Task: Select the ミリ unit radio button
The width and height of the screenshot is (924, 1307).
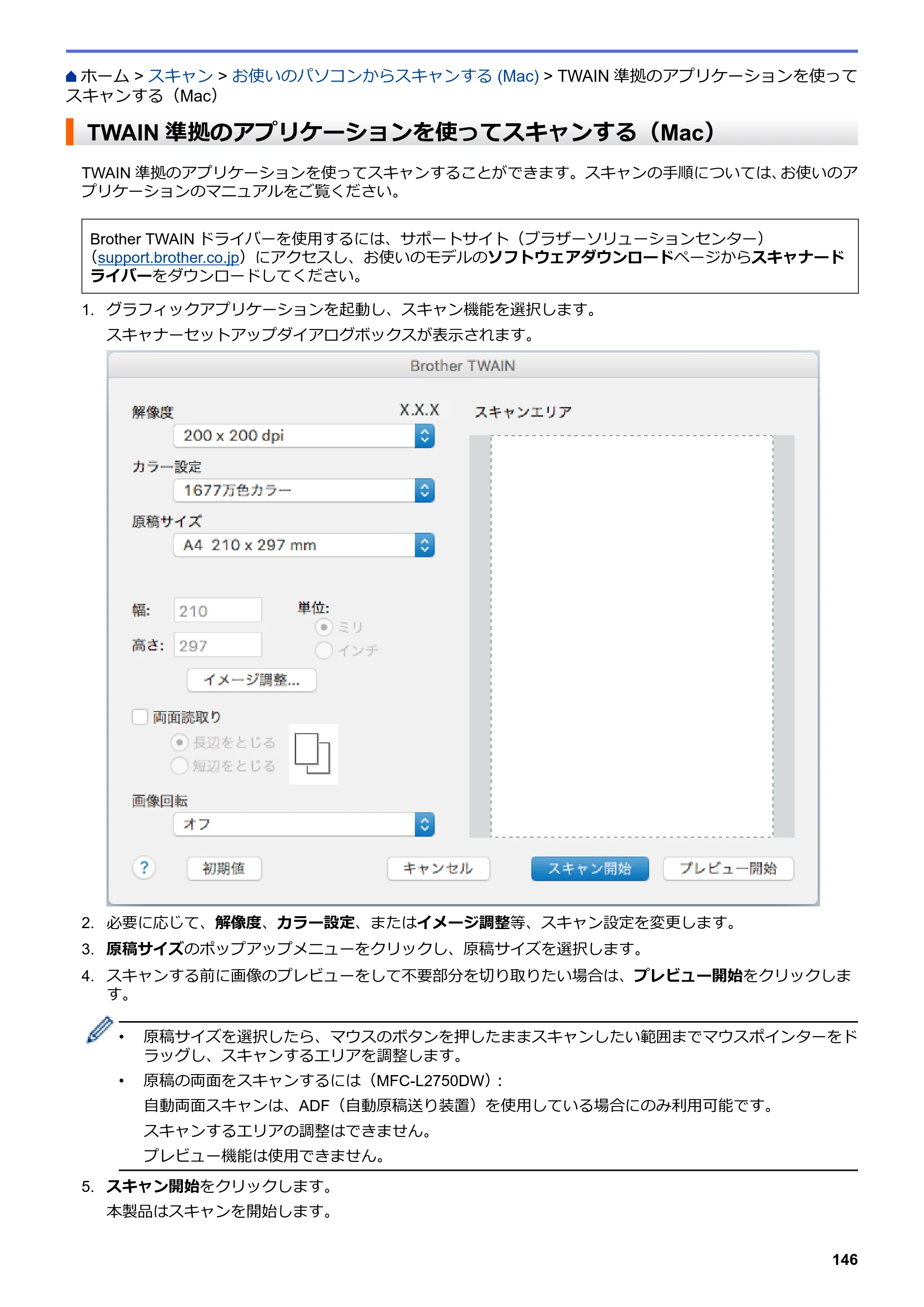Action: point(324,627)
